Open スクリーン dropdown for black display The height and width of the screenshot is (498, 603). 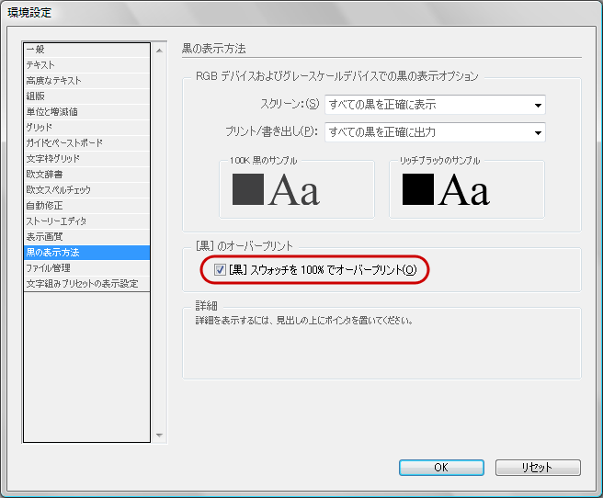click(x=435, y=105)
